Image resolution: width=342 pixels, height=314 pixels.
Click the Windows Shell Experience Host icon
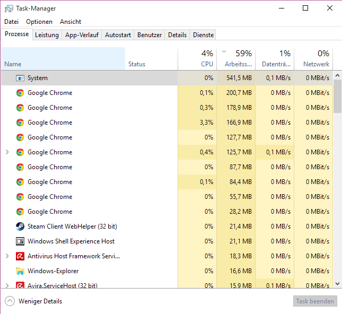(x=20, y=241)
